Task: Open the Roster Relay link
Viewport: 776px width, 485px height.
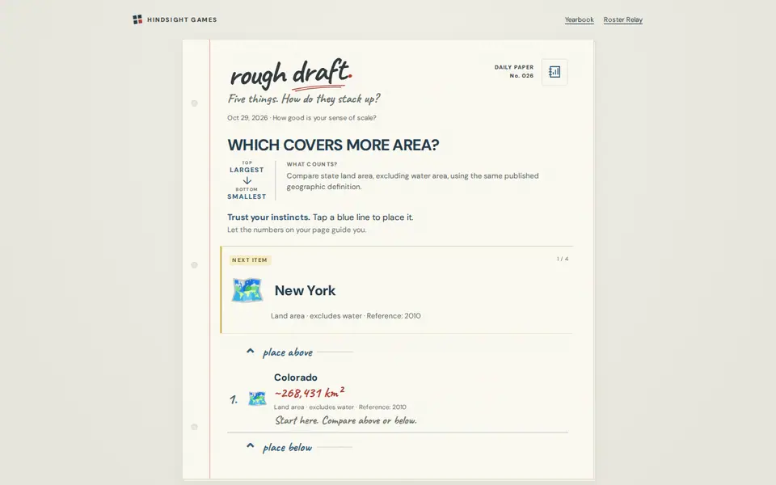Action: (622, 19)
